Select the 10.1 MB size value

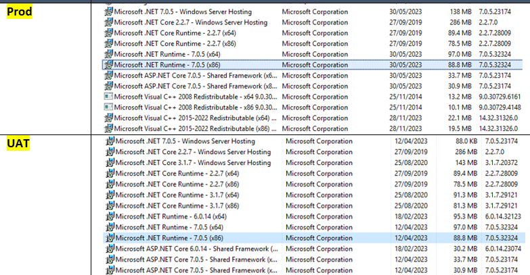click(x=460, y=107)
